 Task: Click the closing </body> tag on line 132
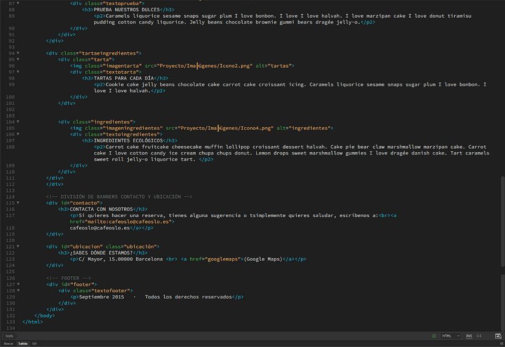pos(44,316)
